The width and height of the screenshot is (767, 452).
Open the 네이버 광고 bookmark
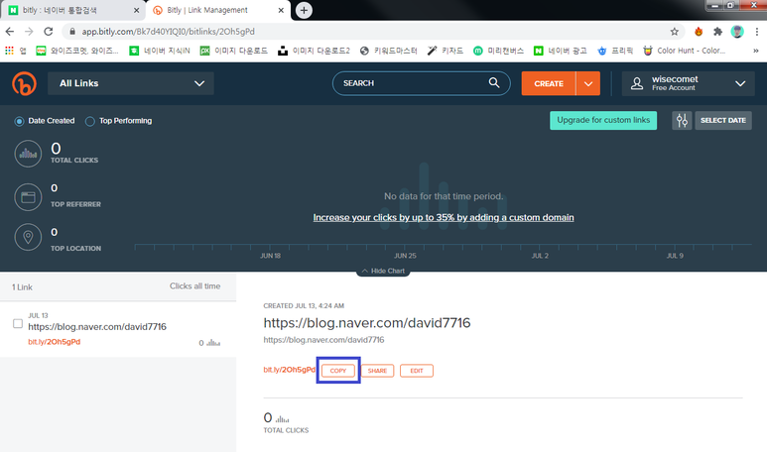(x=560, y=51)
